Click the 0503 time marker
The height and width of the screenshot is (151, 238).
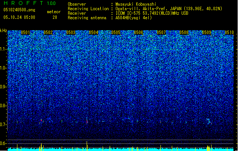pos(71,32)
